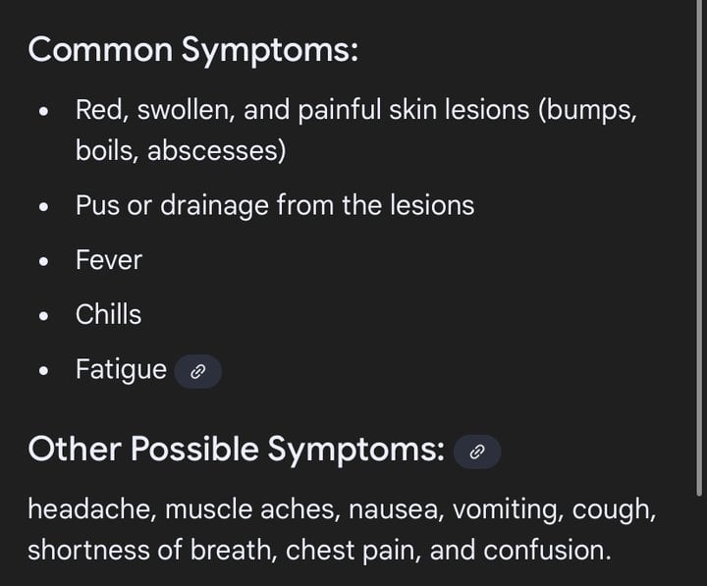Click the word Fatigue in the list

click(x=121, y=370)
